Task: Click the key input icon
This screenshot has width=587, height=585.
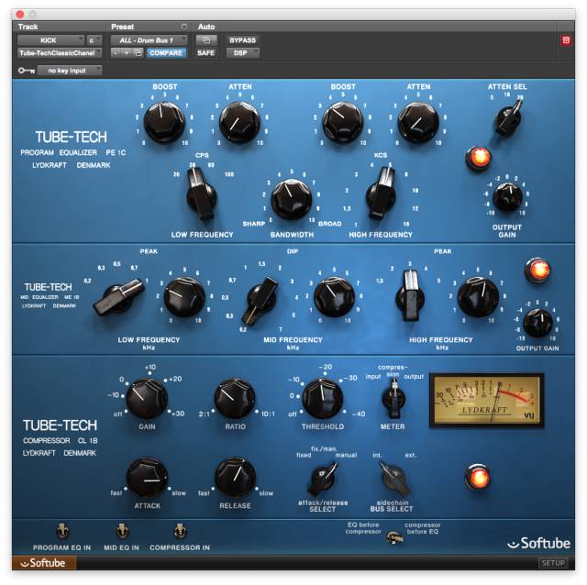Action: click(x=26, y=70)
